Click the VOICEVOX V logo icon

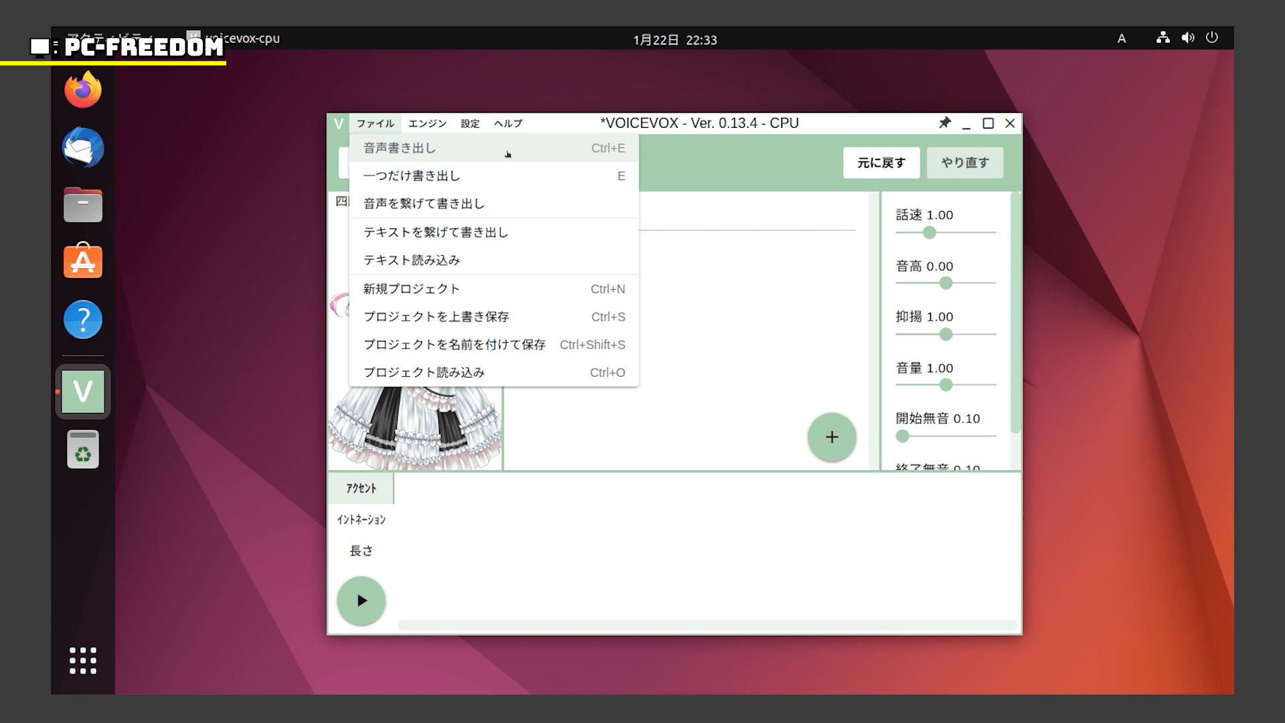point(339,123)
